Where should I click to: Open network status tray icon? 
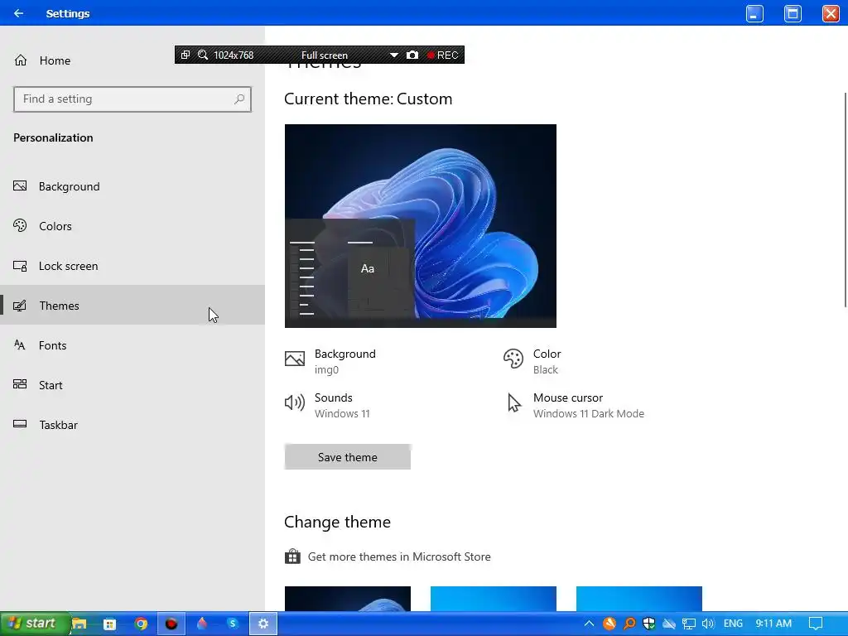(688, 624)
